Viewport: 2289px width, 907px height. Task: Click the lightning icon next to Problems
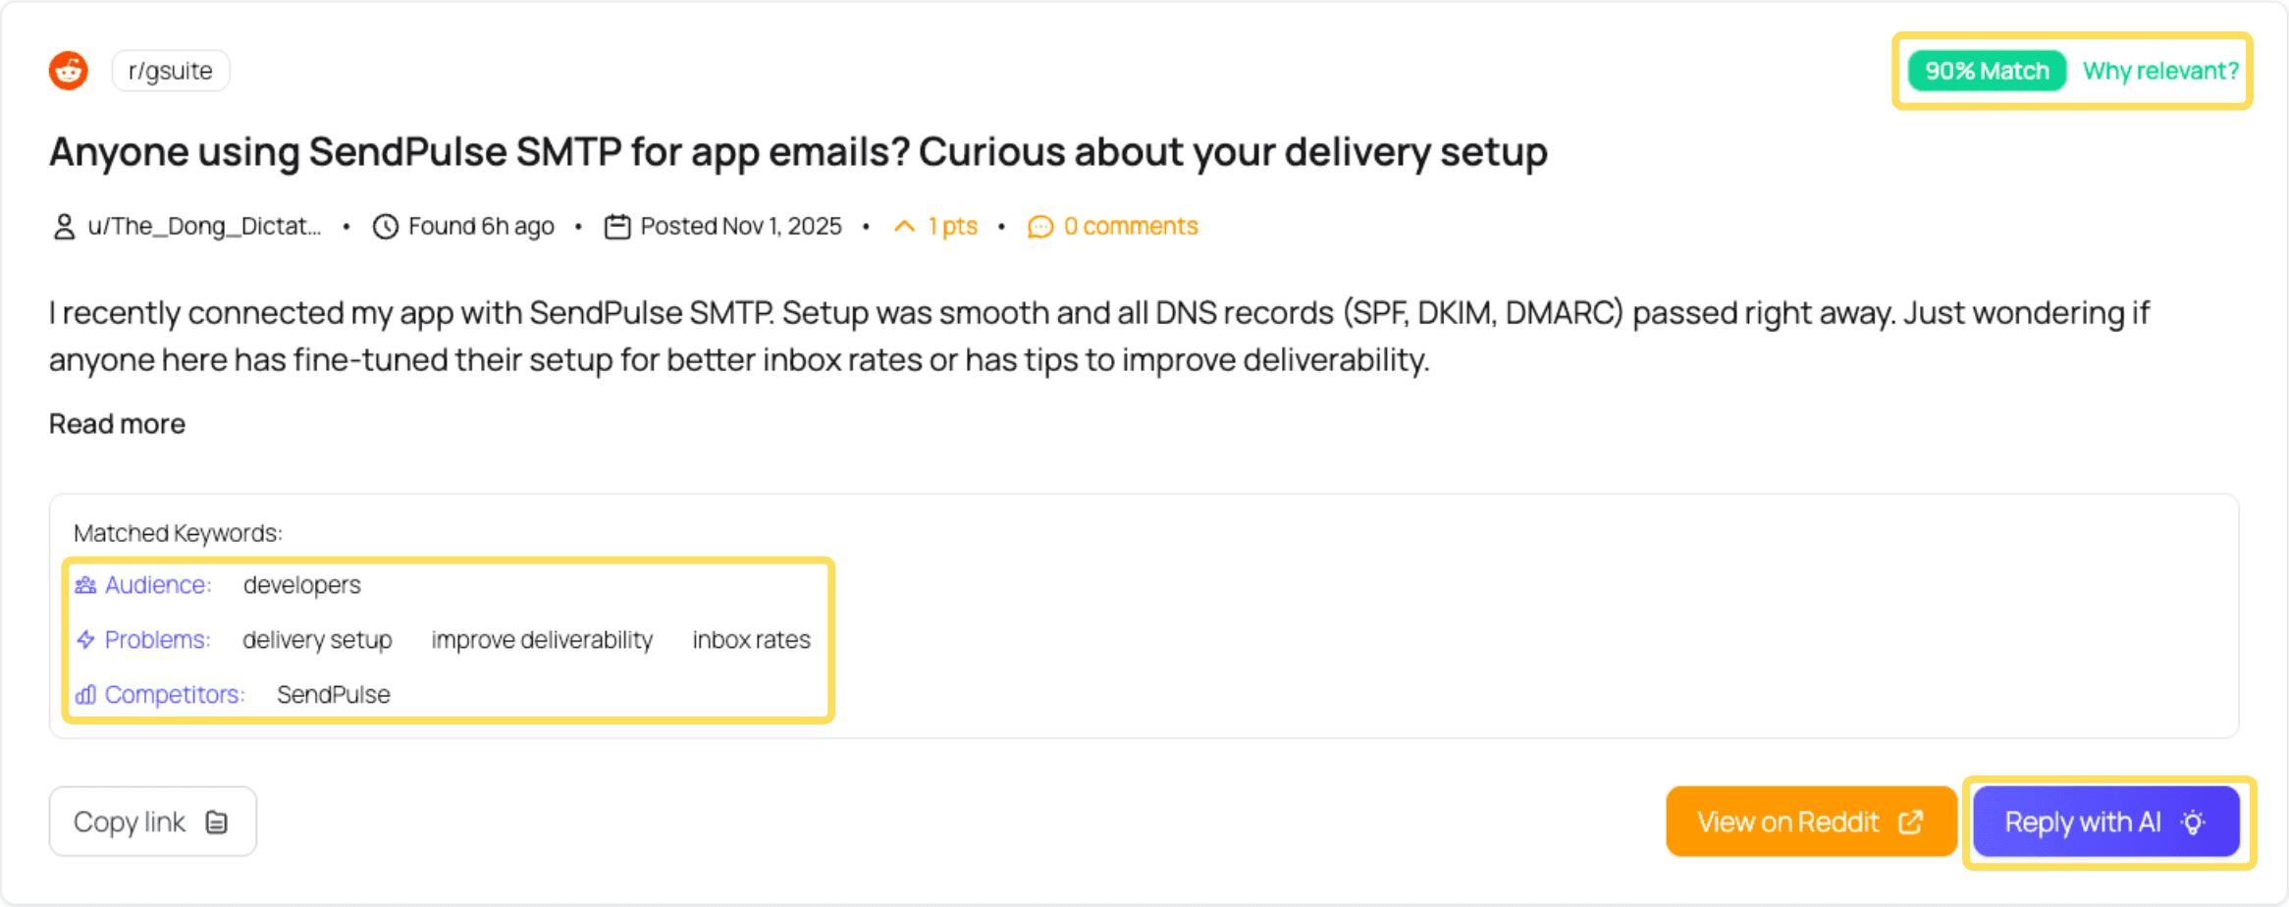coord(84,639)
